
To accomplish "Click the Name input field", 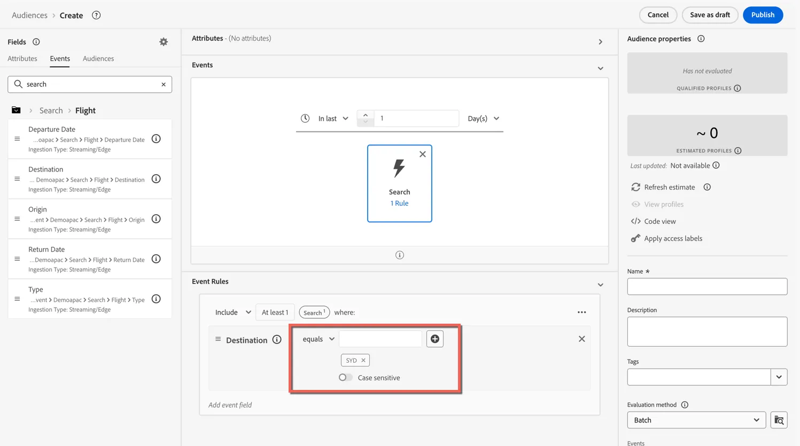I will (x=707, y=286).
